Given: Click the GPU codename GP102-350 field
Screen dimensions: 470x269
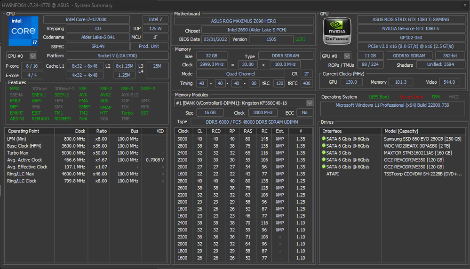Looking at the screenshot, I should point(411,38).
